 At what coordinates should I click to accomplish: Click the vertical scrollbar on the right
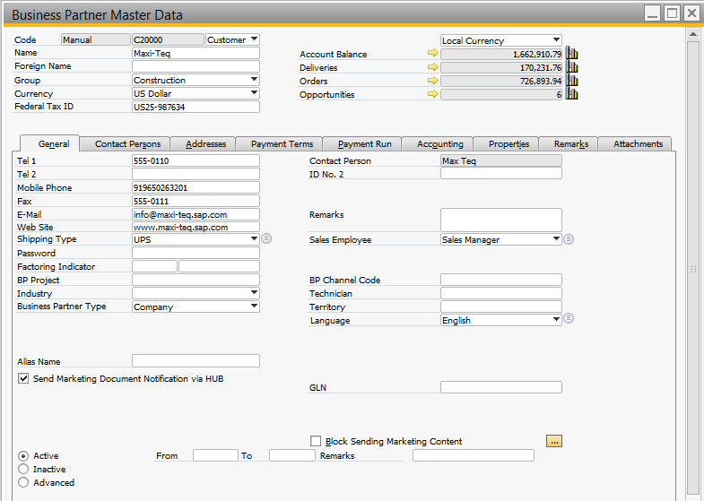(x=691, y=269)
